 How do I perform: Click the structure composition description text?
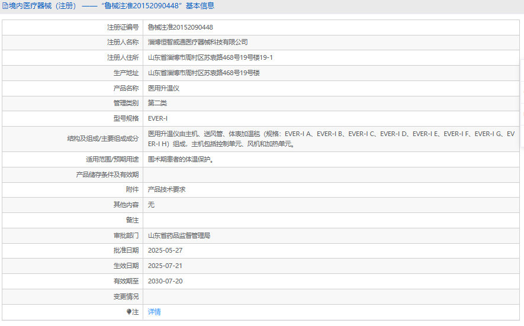pyautogui.click(x=331, y=139)
